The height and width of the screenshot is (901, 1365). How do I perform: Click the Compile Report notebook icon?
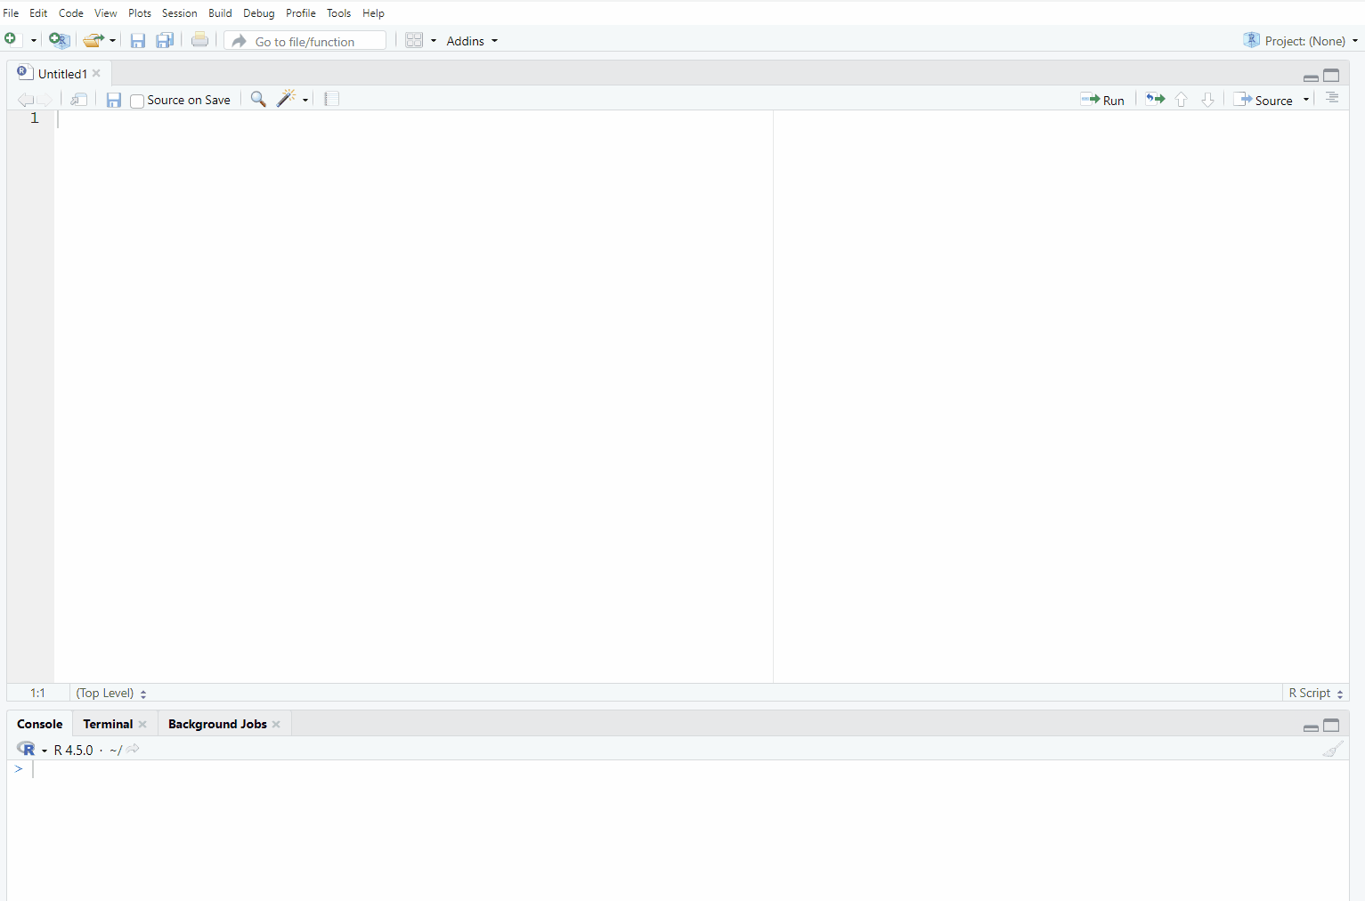(331, 99)
